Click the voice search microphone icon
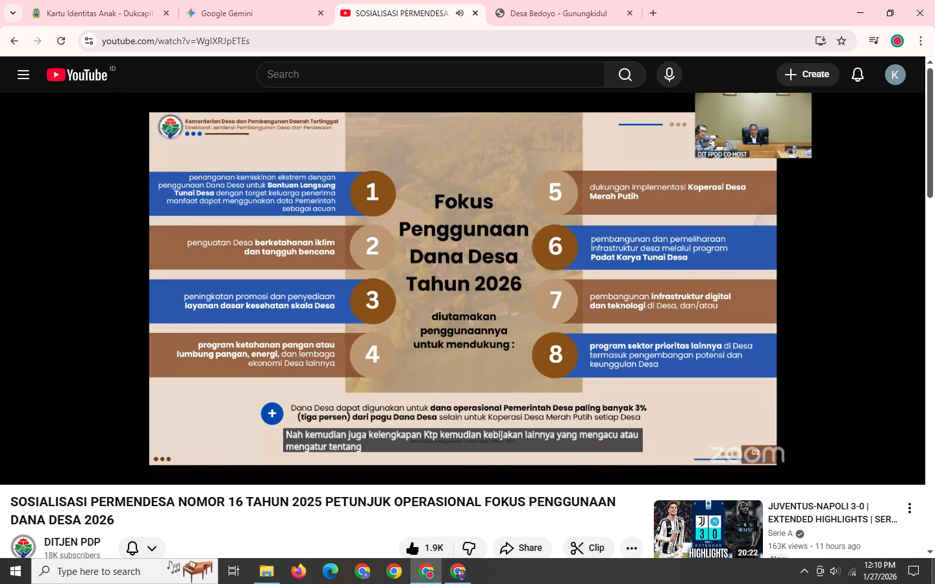Viewport: 935px width, 584px height. click(x=669, y=74)
